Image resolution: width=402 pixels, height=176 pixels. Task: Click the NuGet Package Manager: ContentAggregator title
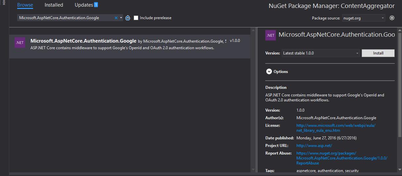pos(332,6)
